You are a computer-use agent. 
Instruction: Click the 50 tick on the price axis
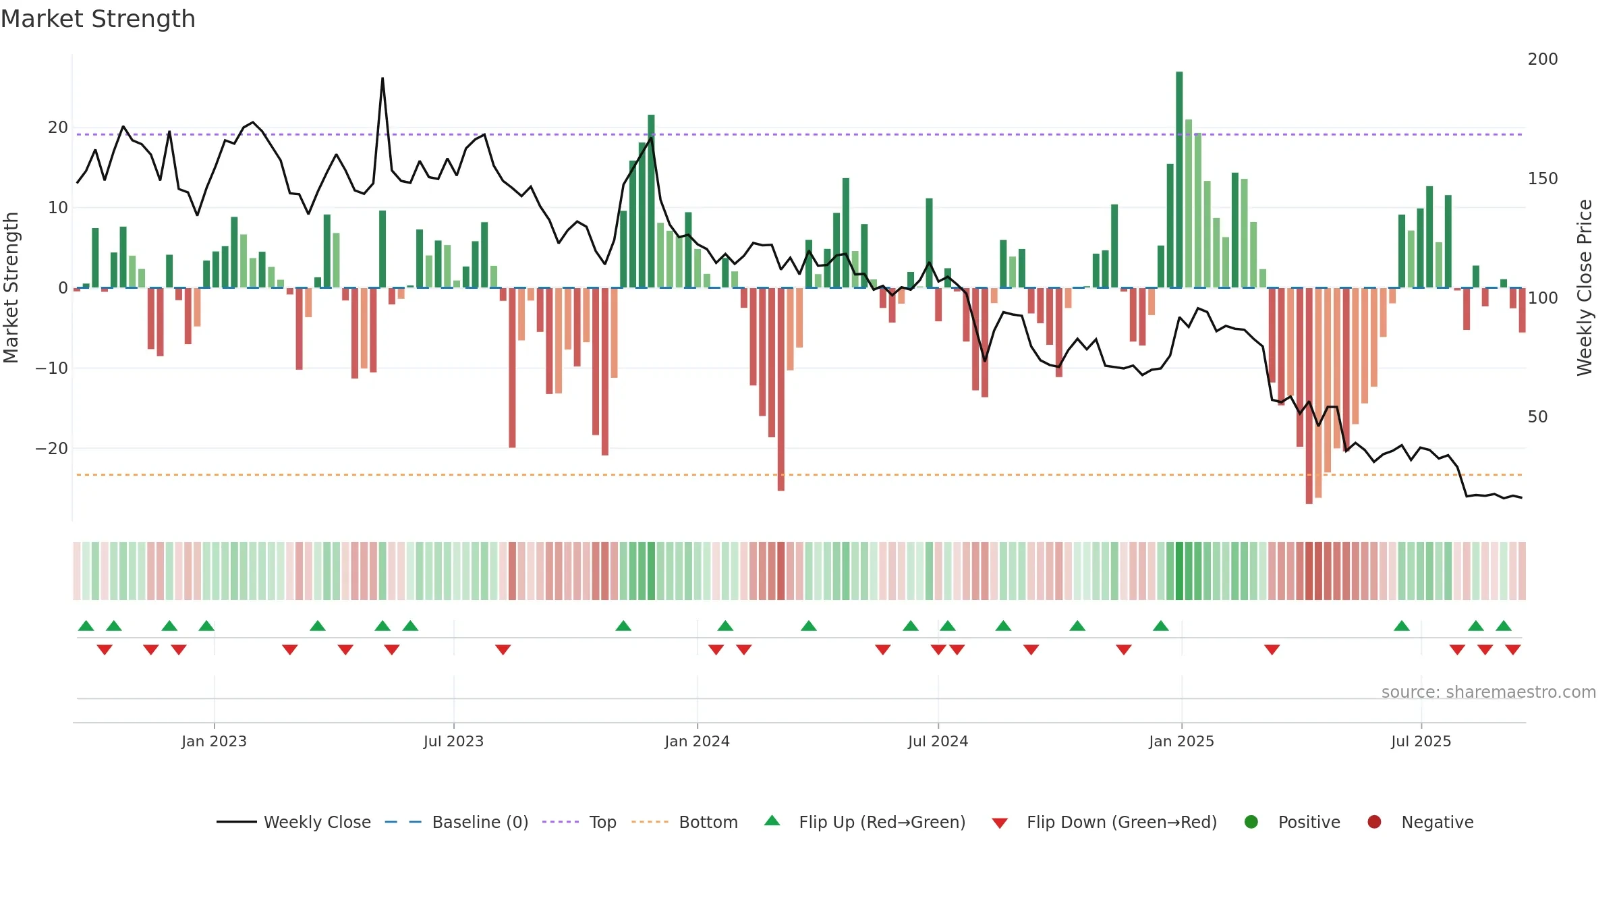(1537, 417)
